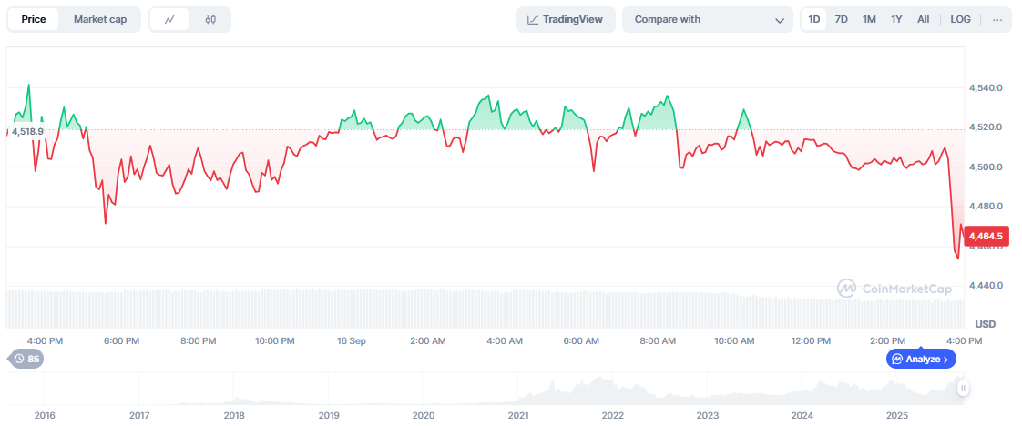Select the 1D time range
The image size is (1022, 426).
pos(814,19)
